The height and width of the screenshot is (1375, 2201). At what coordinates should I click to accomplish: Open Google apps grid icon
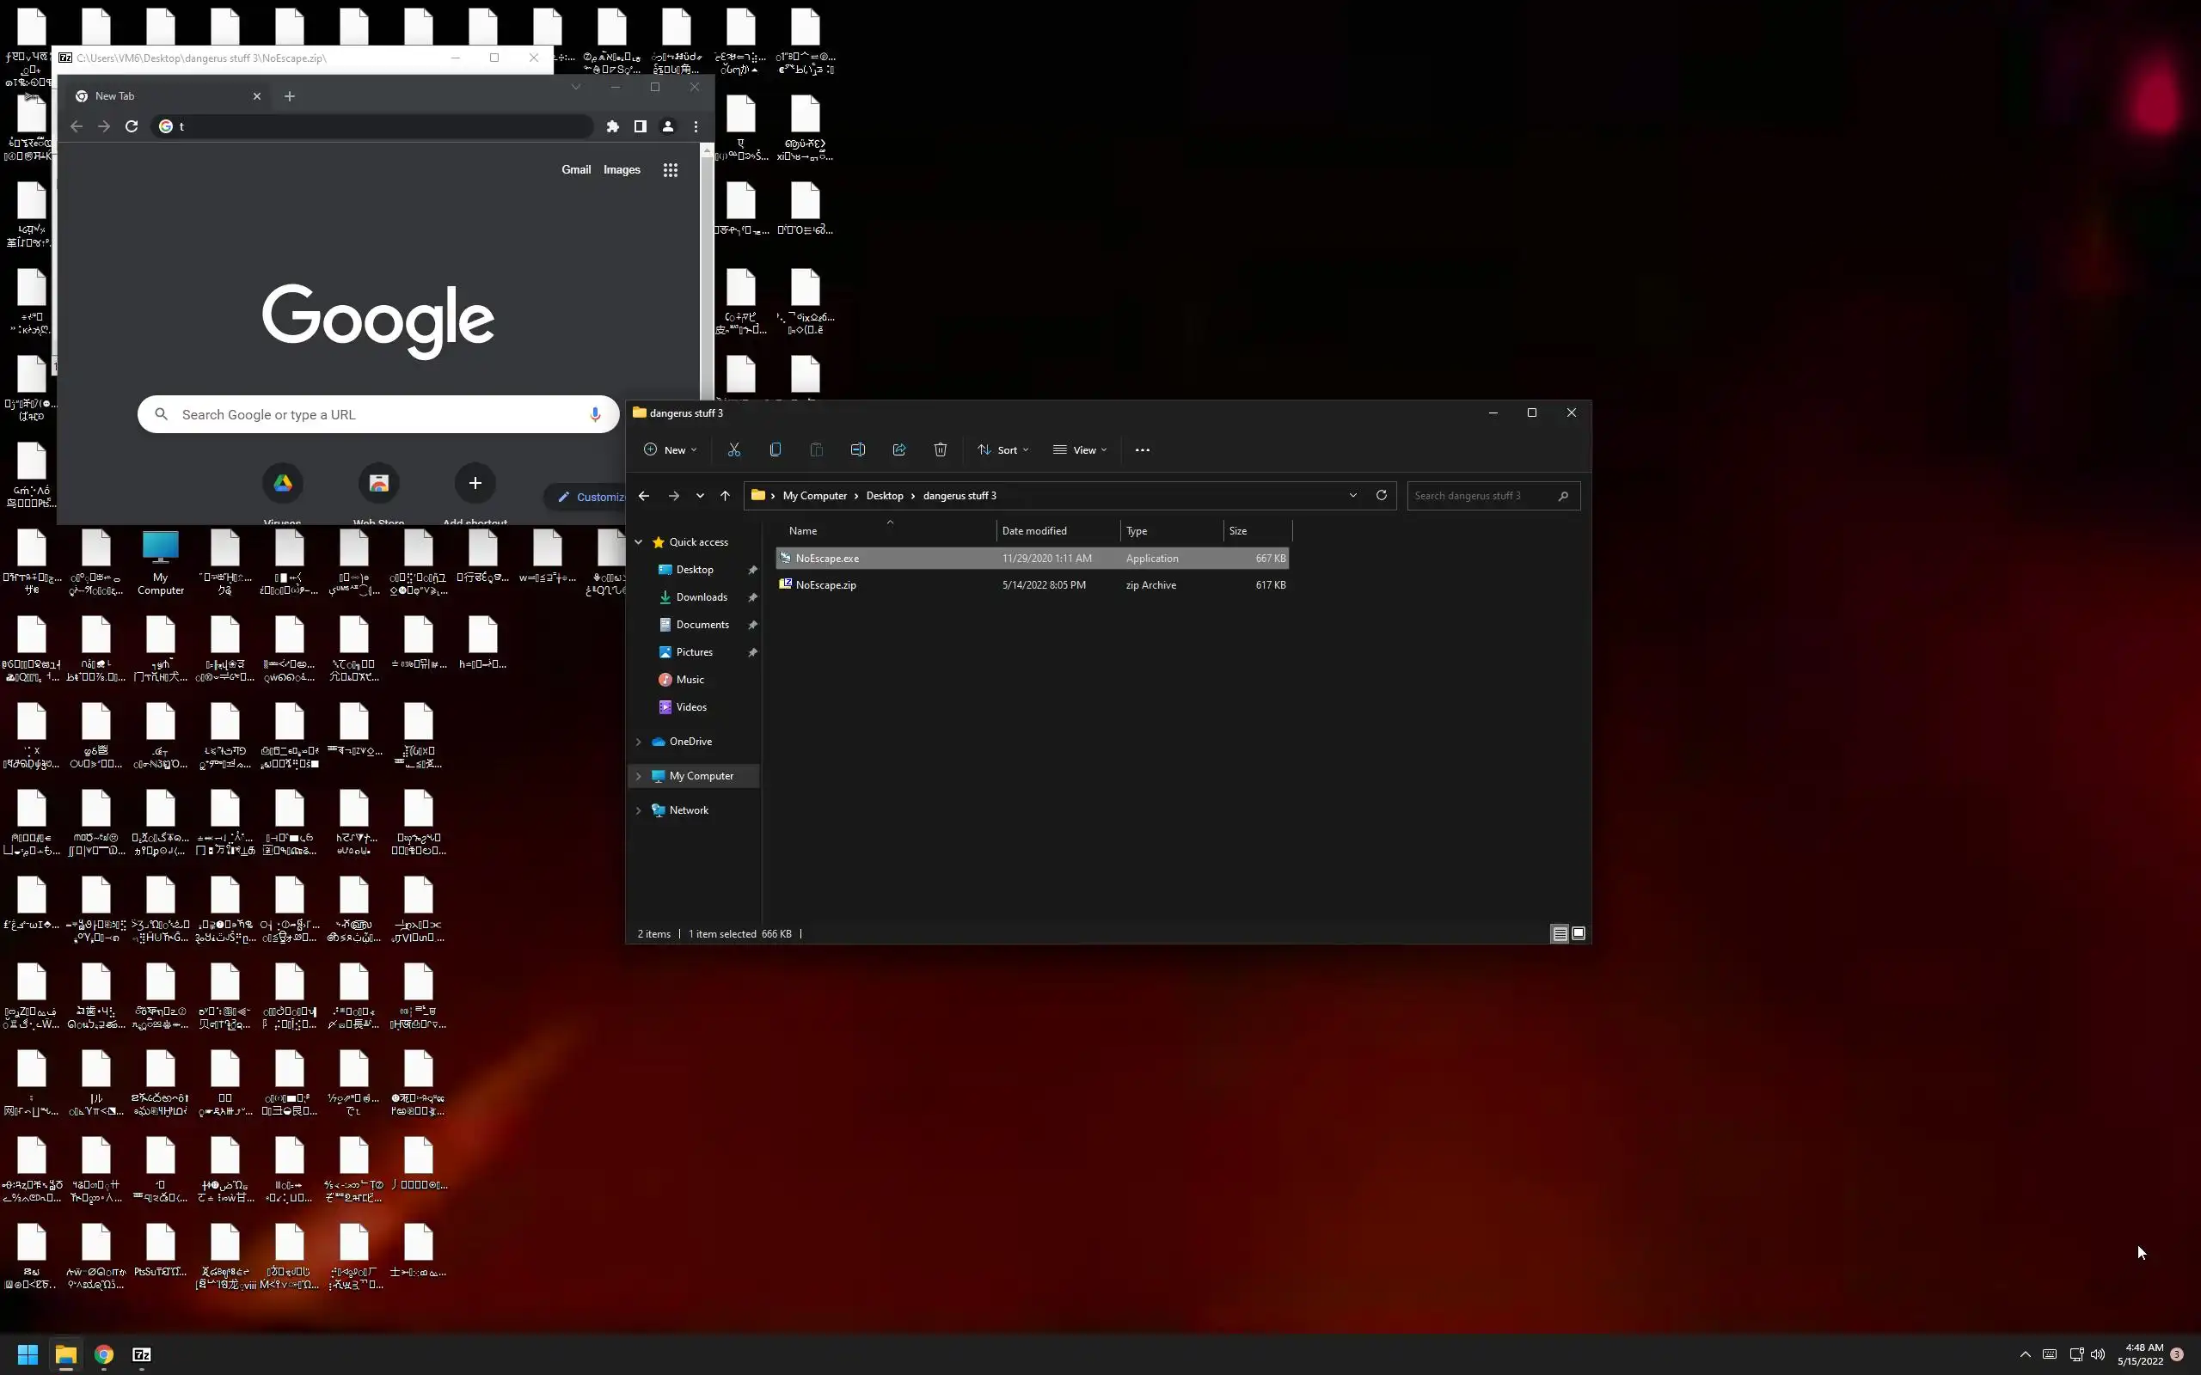[x=671, y=170]
